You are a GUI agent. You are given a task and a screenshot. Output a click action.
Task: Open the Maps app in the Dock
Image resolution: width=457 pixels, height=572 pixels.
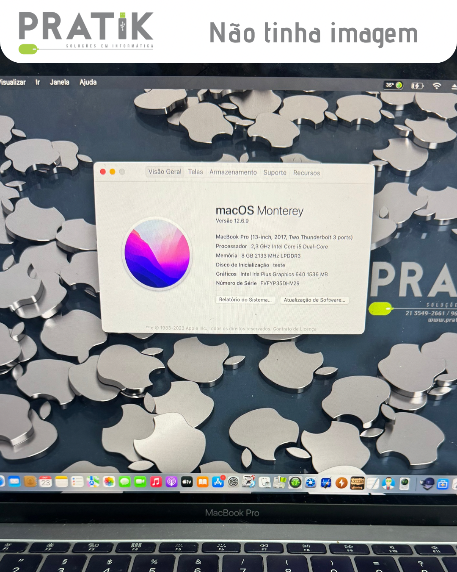[93, 482]
